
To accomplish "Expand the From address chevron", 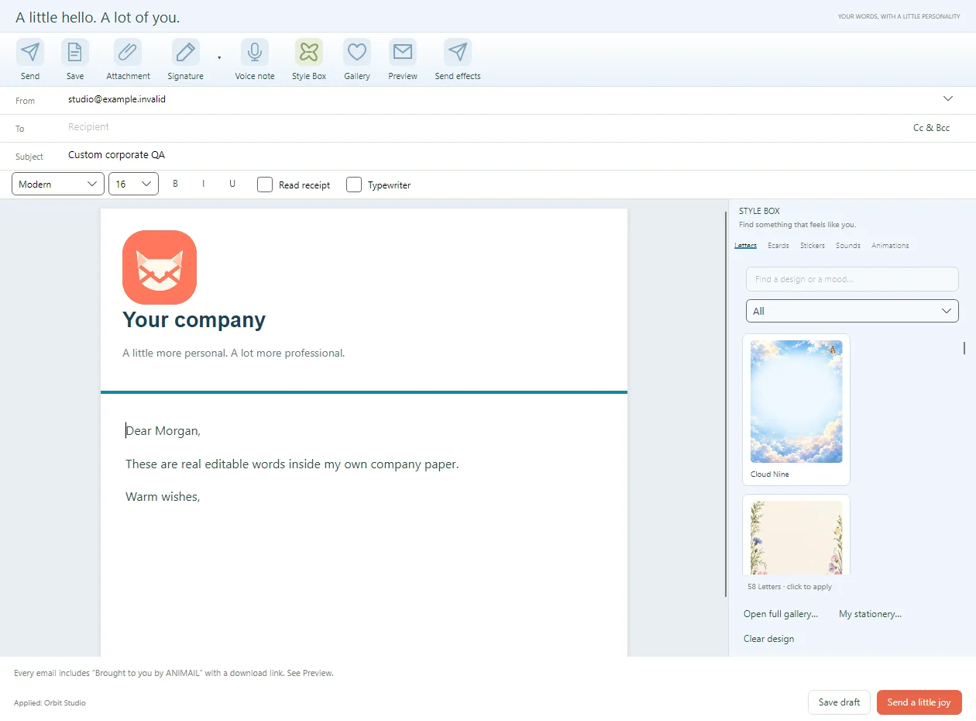I will click(948, 99).
